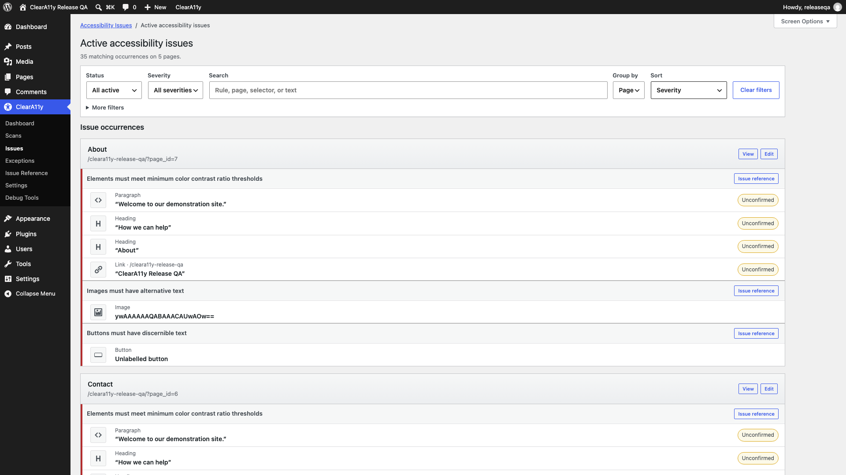Open the Status dropdown showing All active
This screenshot has width=846, height=475.
[x=114, y=90]
